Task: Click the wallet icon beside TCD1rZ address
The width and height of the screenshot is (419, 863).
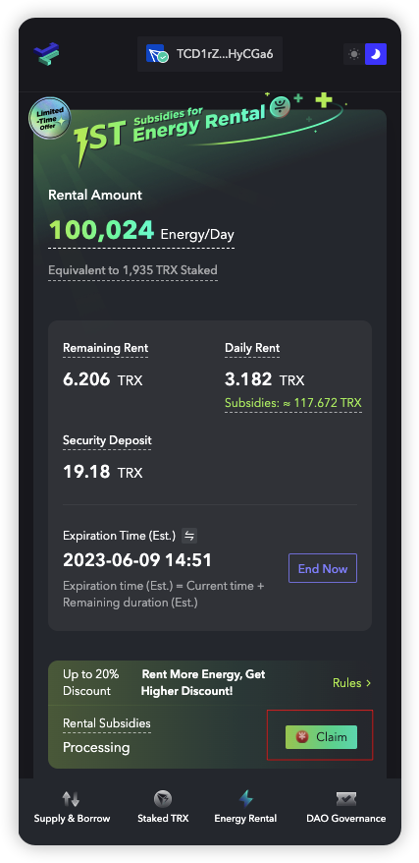Action: (158, 54)
